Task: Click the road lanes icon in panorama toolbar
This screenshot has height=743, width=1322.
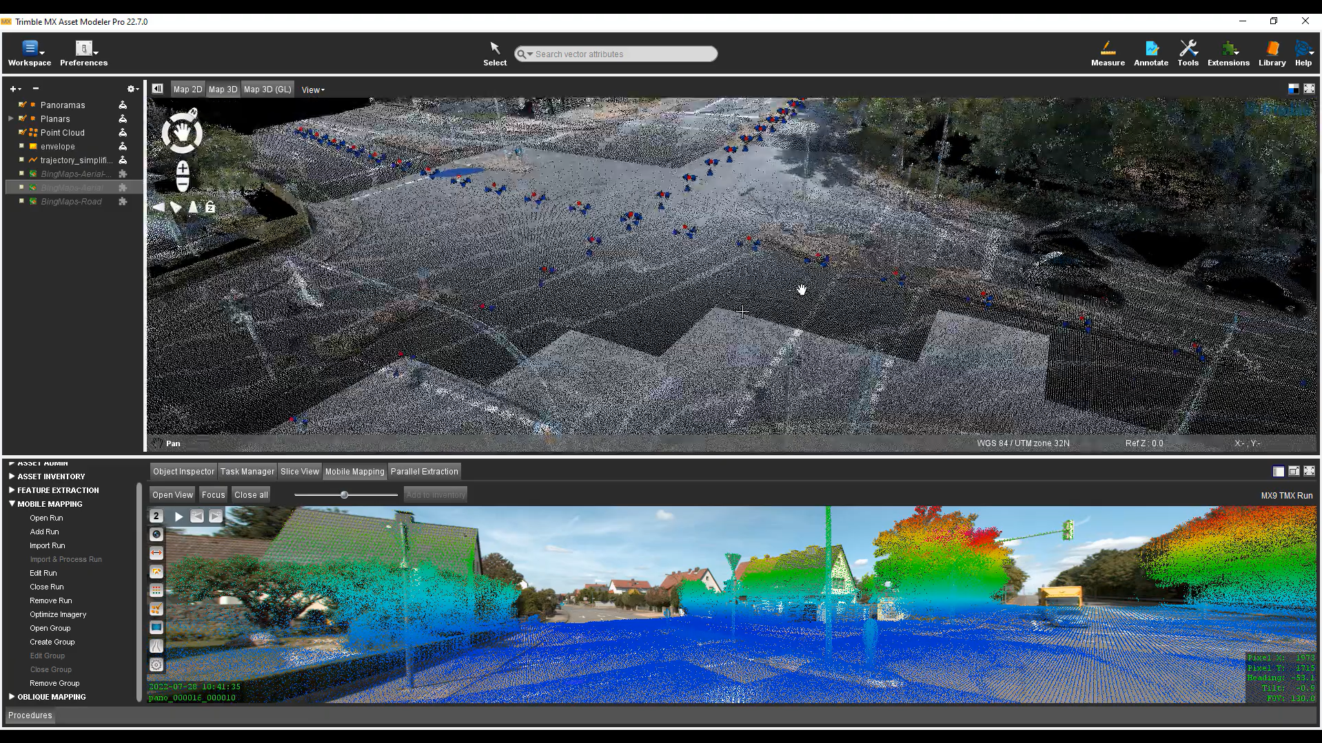Action: [x=156, y=646]
